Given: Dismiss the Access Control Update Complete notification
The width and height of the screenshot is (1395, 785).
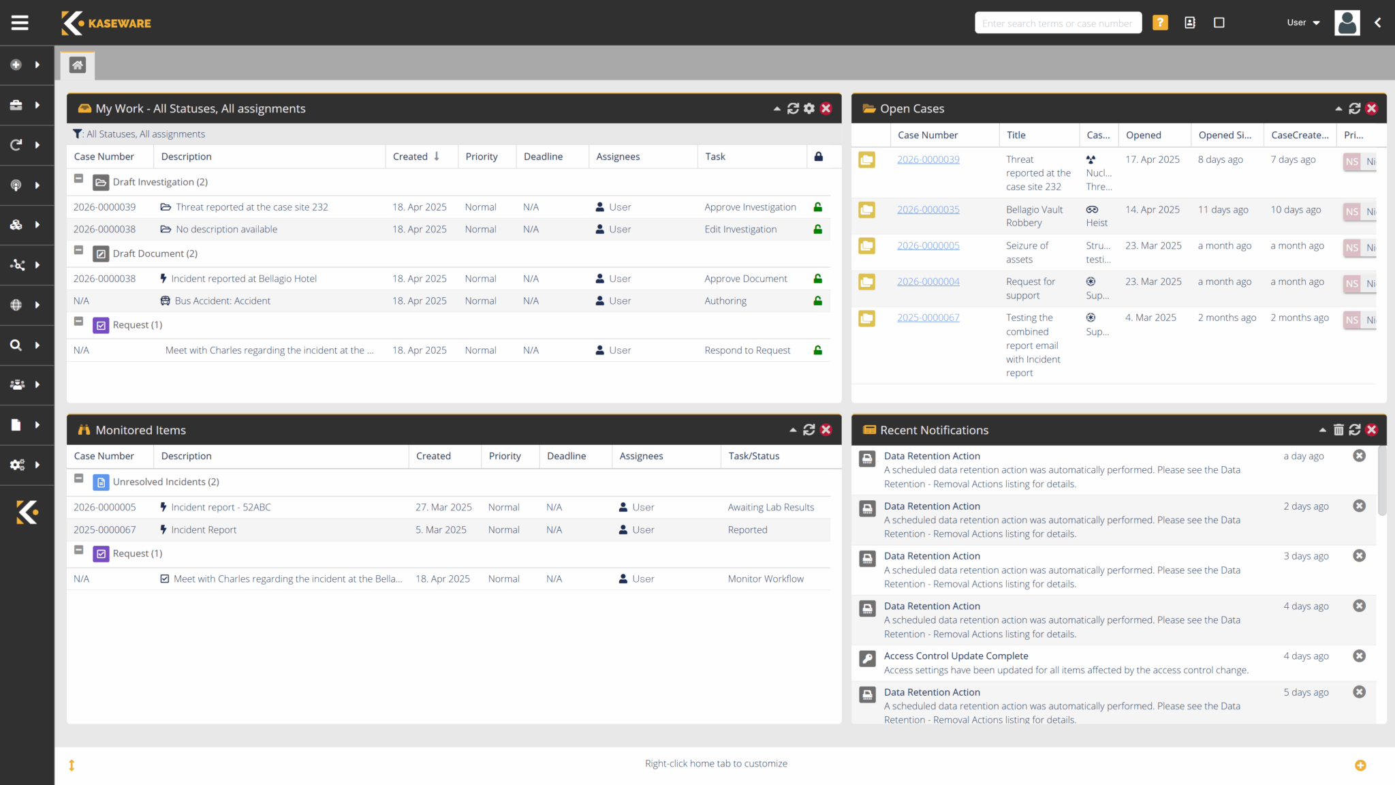Looking at the screenshot, I should (1360, 656).
